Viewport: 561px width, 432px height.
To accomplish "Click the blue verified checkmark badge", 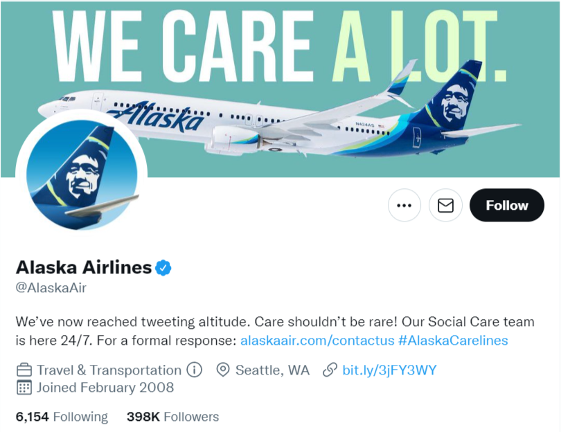I will (x=163, y=267).
